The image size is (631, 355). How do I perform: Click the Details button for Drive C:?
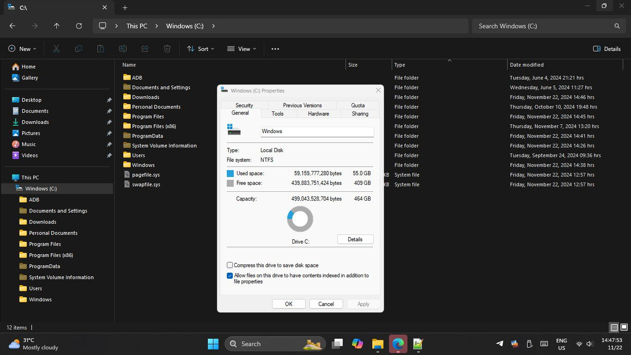click(355, 239)
